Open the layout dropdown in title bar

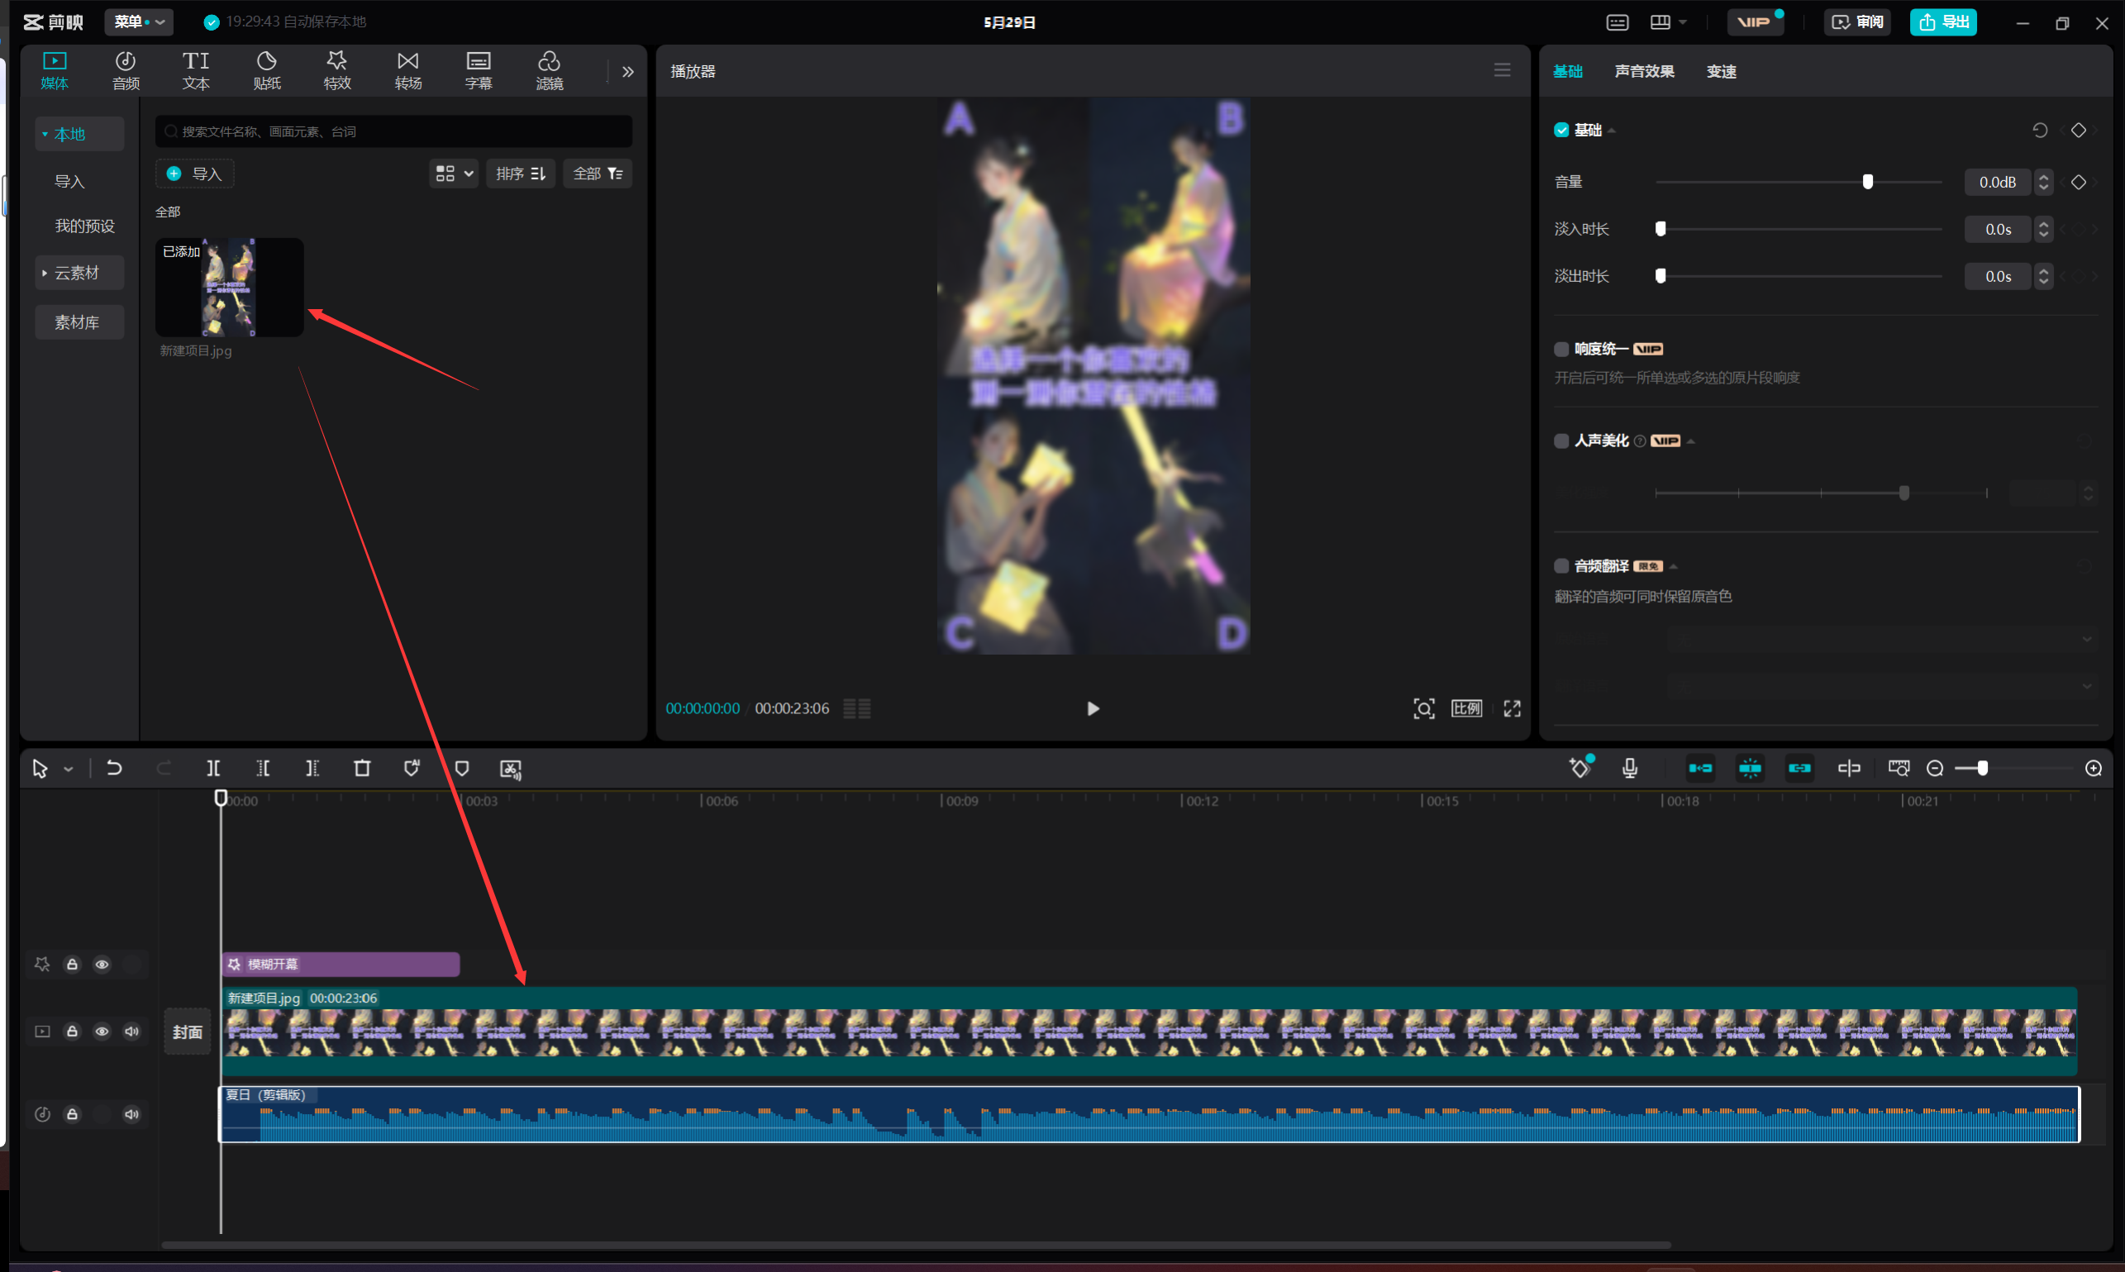(x=1668, y=22)
